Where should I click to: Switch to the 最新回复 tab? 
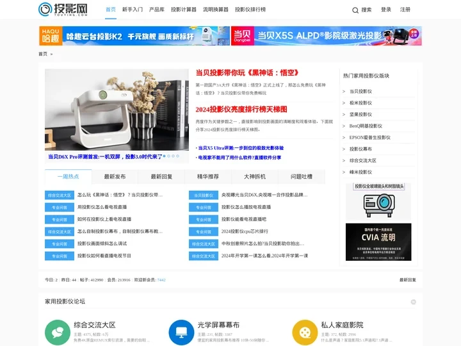tap(161, 177)
